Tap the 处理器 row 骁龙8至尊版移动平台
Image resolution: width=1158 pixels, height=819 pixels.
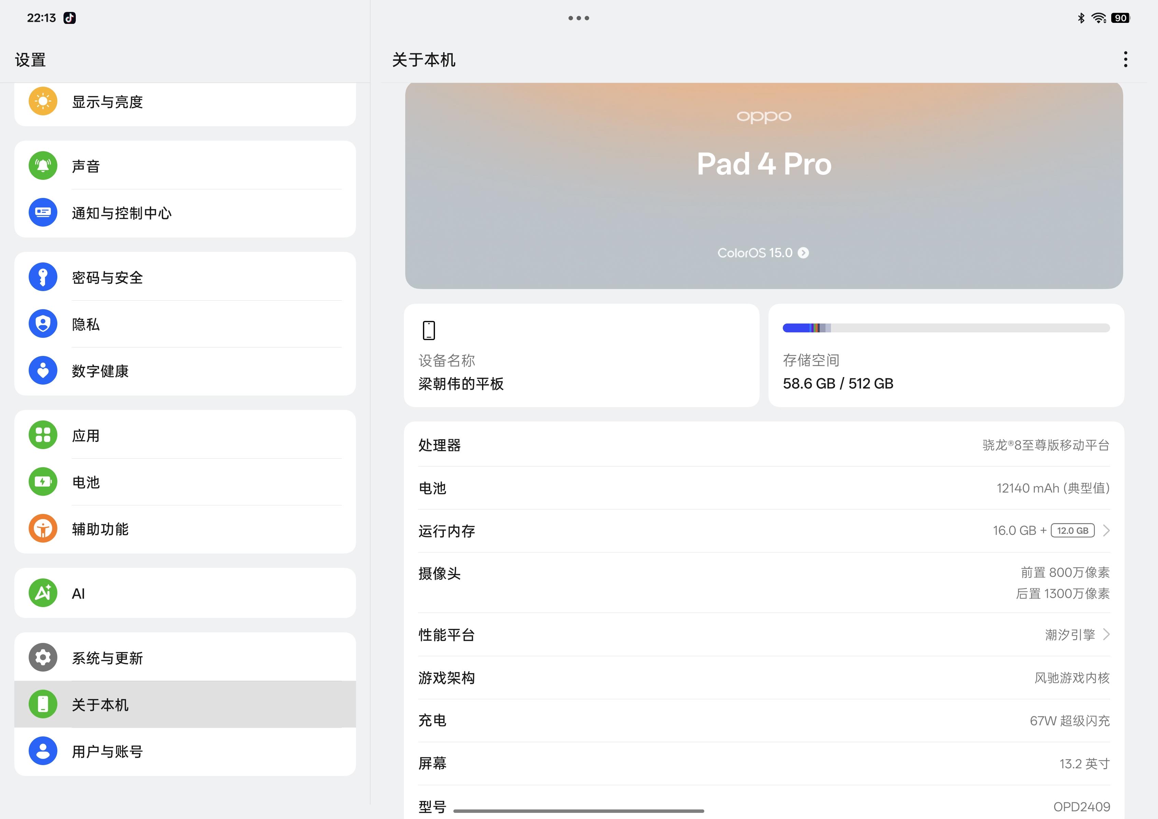click(764, 445)
